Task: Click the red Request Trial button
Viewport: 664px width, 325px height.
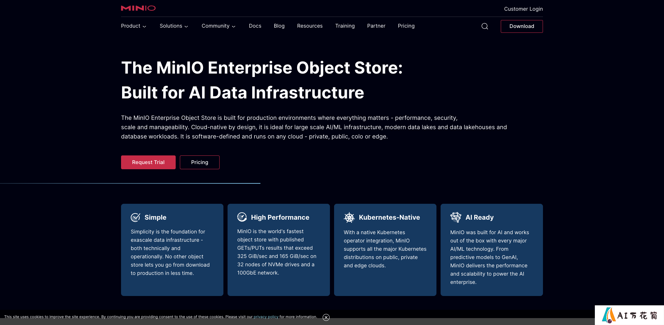Action: (148, 162)
